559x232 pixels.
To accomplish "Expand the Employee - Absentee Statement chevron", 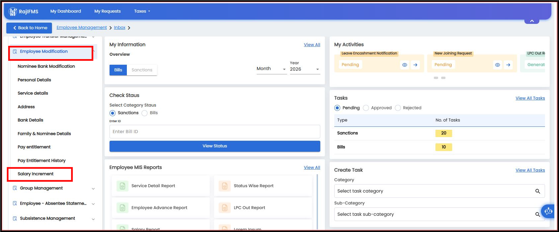I will [x=93, y=204].
